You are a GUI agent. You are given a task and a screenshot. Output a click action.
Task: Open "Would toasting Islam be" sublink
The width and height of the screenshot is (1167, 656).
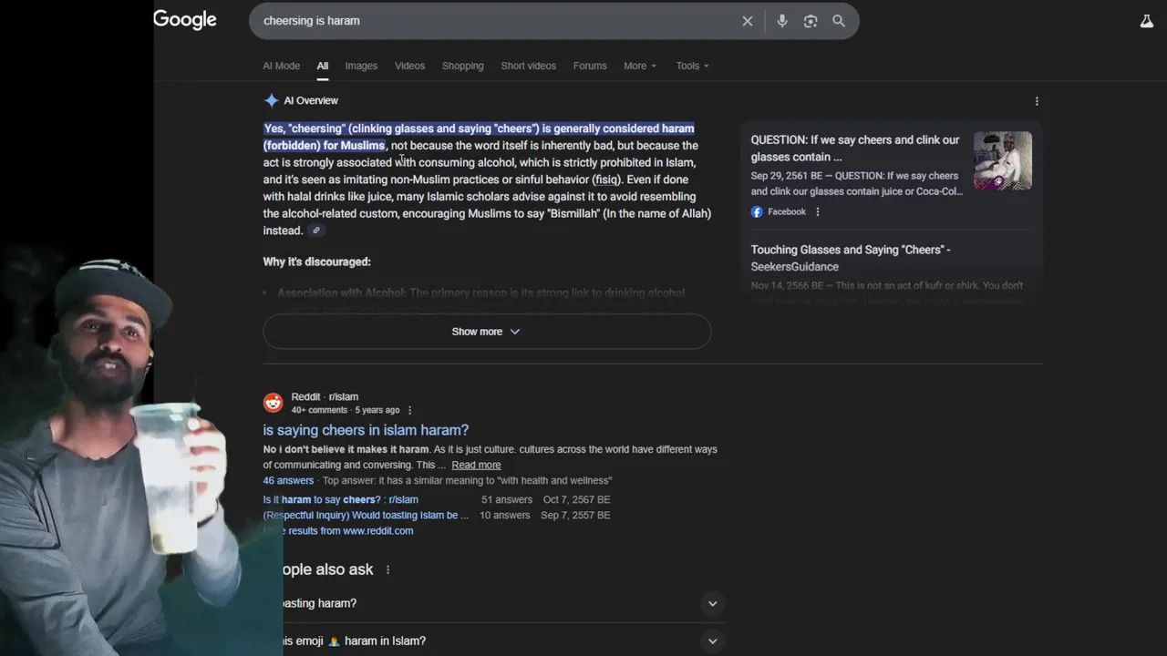366,515
